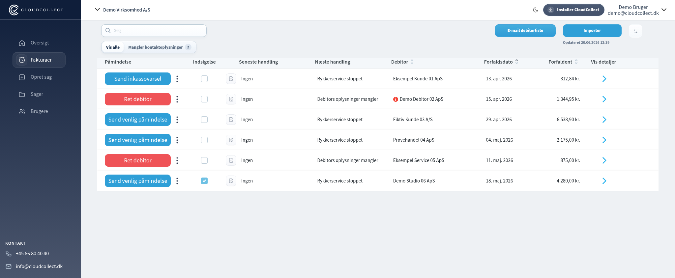675x278 pixels.
Task: Click the E-mail debitorliste button
Action: coord(525,31)
